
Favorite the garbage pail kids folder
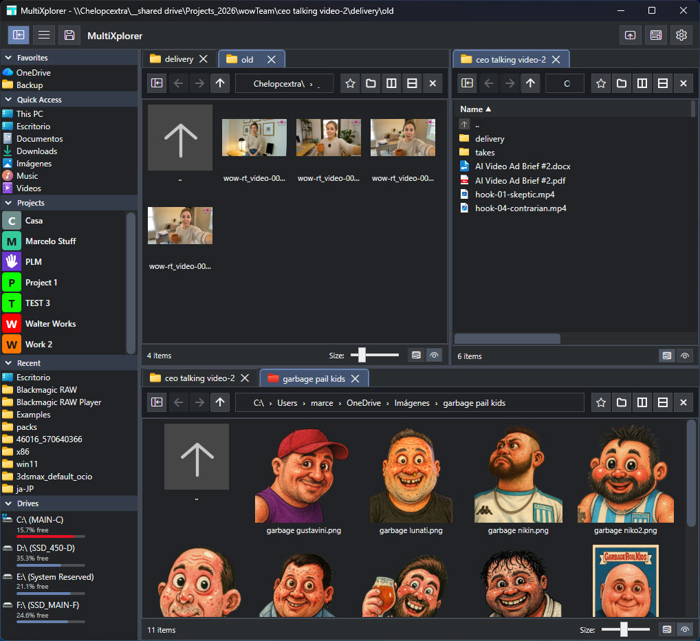pyautogui.click(x=601, y=402)
